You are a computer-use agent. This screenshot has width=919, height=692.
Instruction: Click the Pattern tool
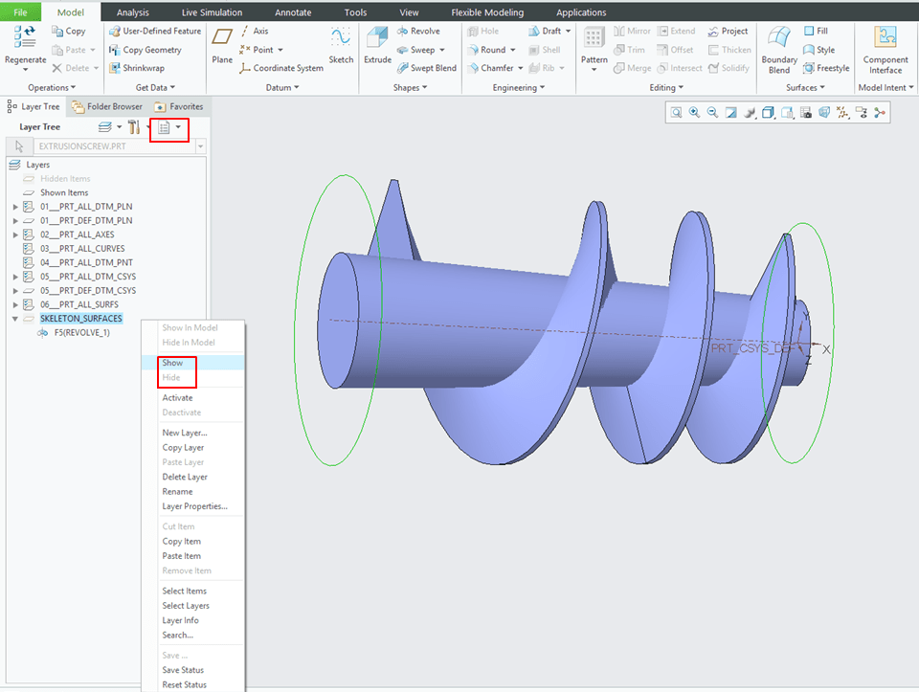(x=594, y=44)
